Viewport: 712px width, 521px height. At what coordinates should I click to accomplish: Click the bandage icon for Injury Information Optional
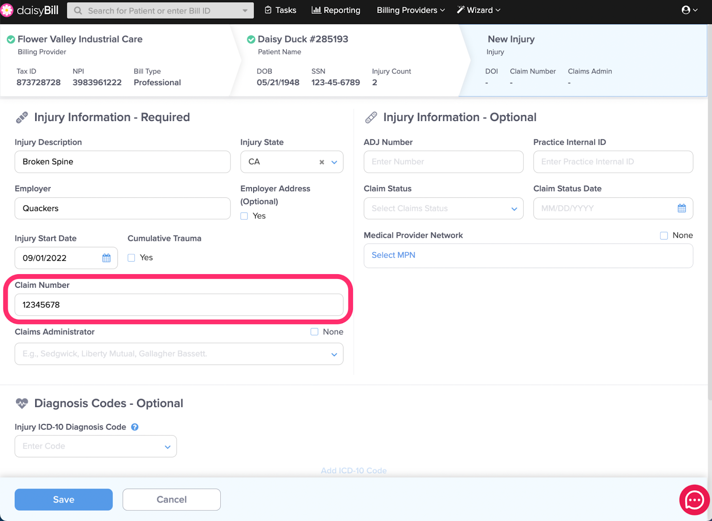[x=371, y=118]
